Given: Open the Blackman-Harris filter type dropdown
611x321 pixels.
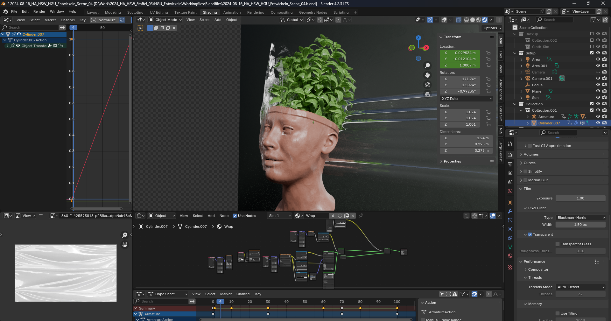Looking at the screenshot, I should [x=580, y=218].
